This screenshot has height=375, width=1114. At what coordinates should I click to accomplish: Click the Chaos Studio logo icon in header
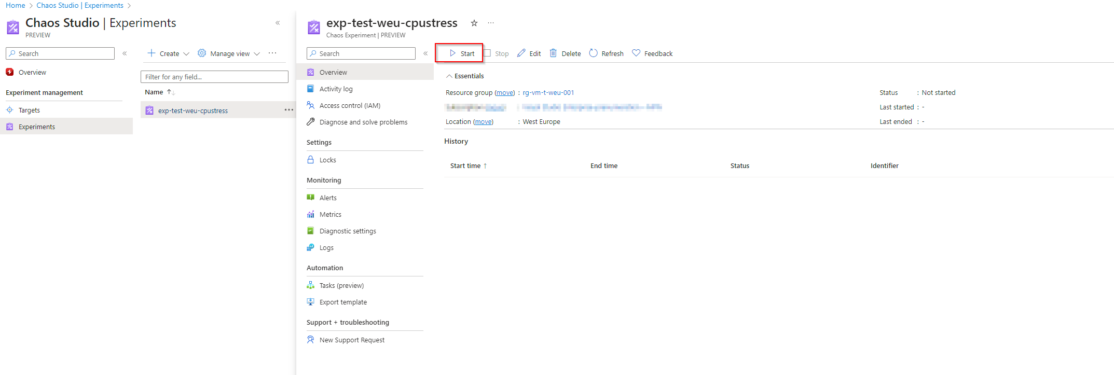point(13,27)
